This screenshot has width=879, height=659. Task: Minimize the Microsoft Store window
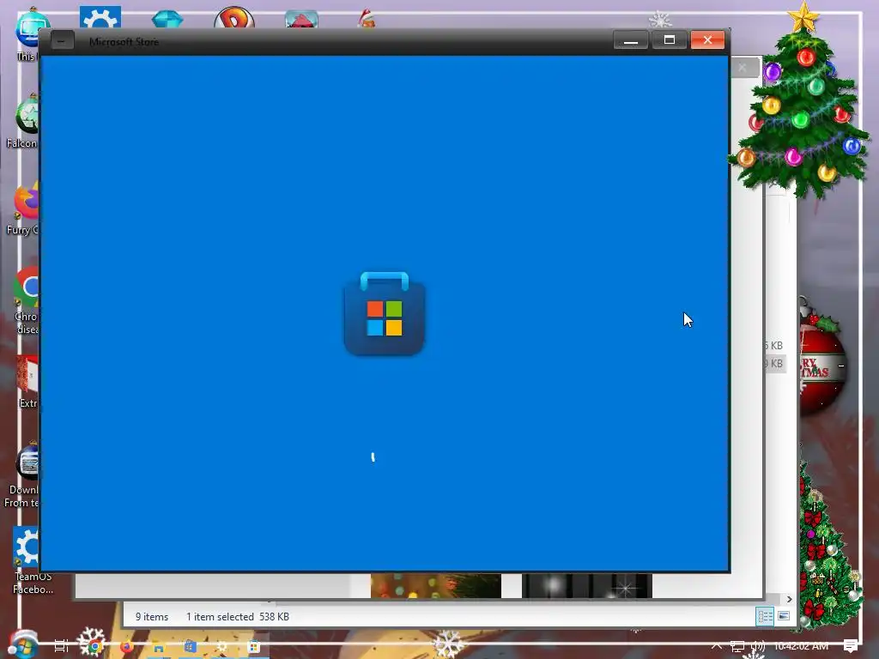631,40
